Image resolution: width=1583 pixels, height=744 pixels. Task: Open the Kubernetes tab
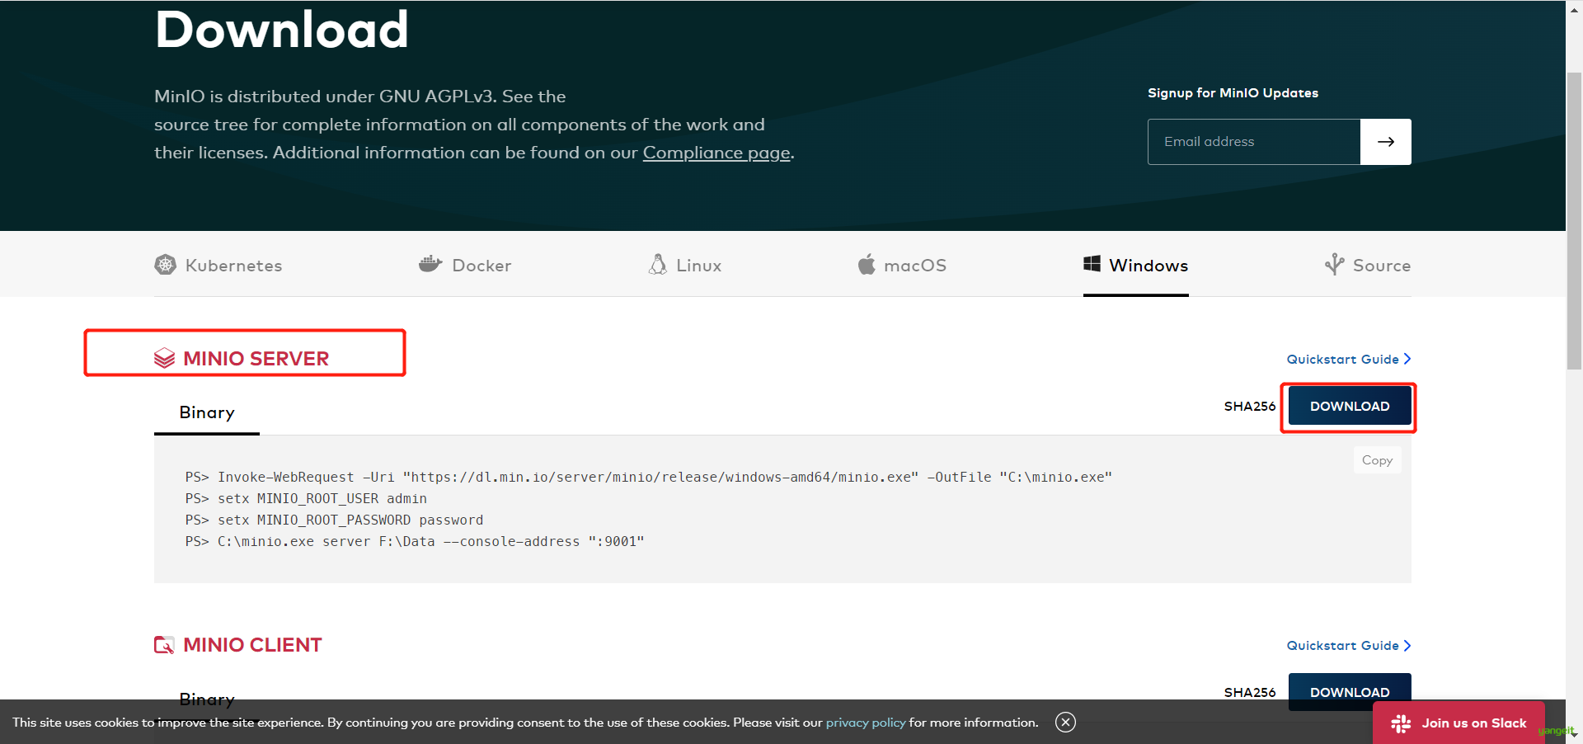[218, 265]
